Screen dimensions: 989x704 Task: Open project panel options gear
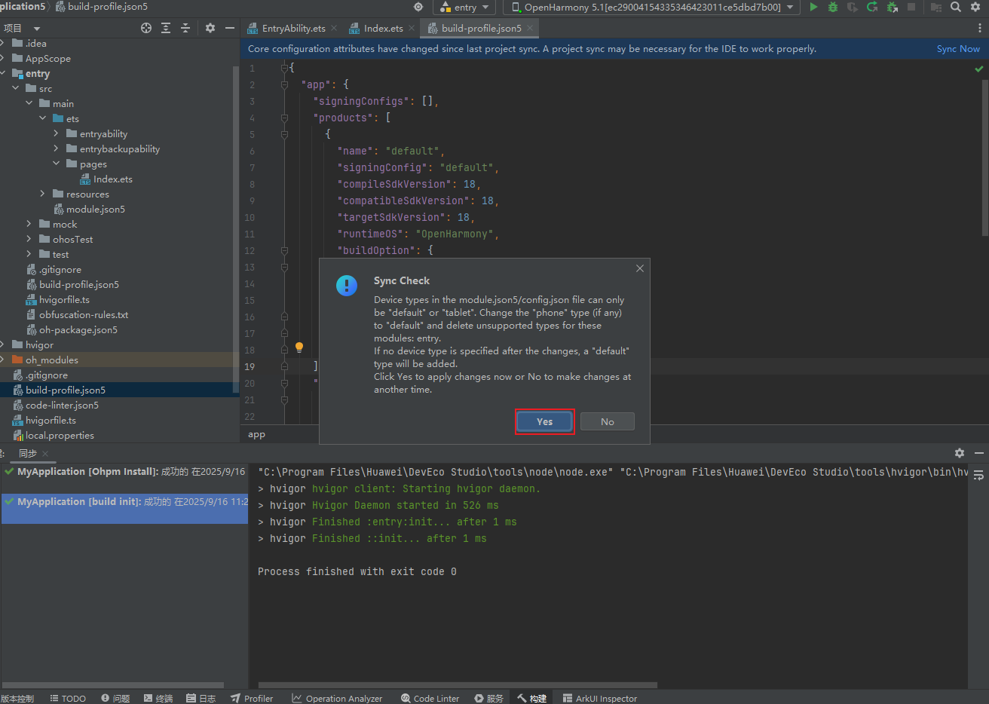click(x=210, y=28)
